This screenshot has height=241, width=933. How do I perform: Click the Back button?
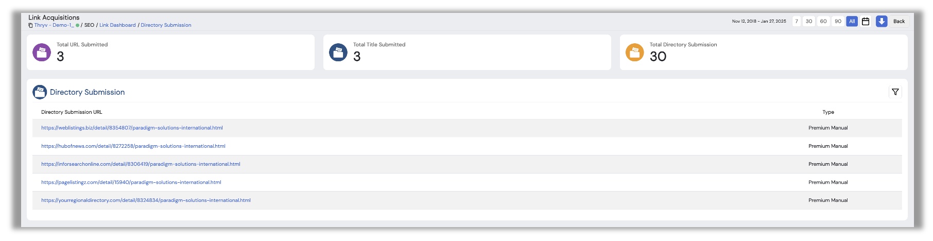point(899,21)
